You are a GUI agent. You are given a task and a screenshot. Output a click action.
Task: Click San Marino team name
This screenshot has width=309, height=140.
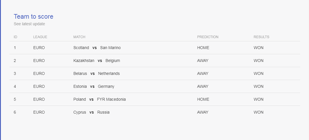tap(110, 48)
